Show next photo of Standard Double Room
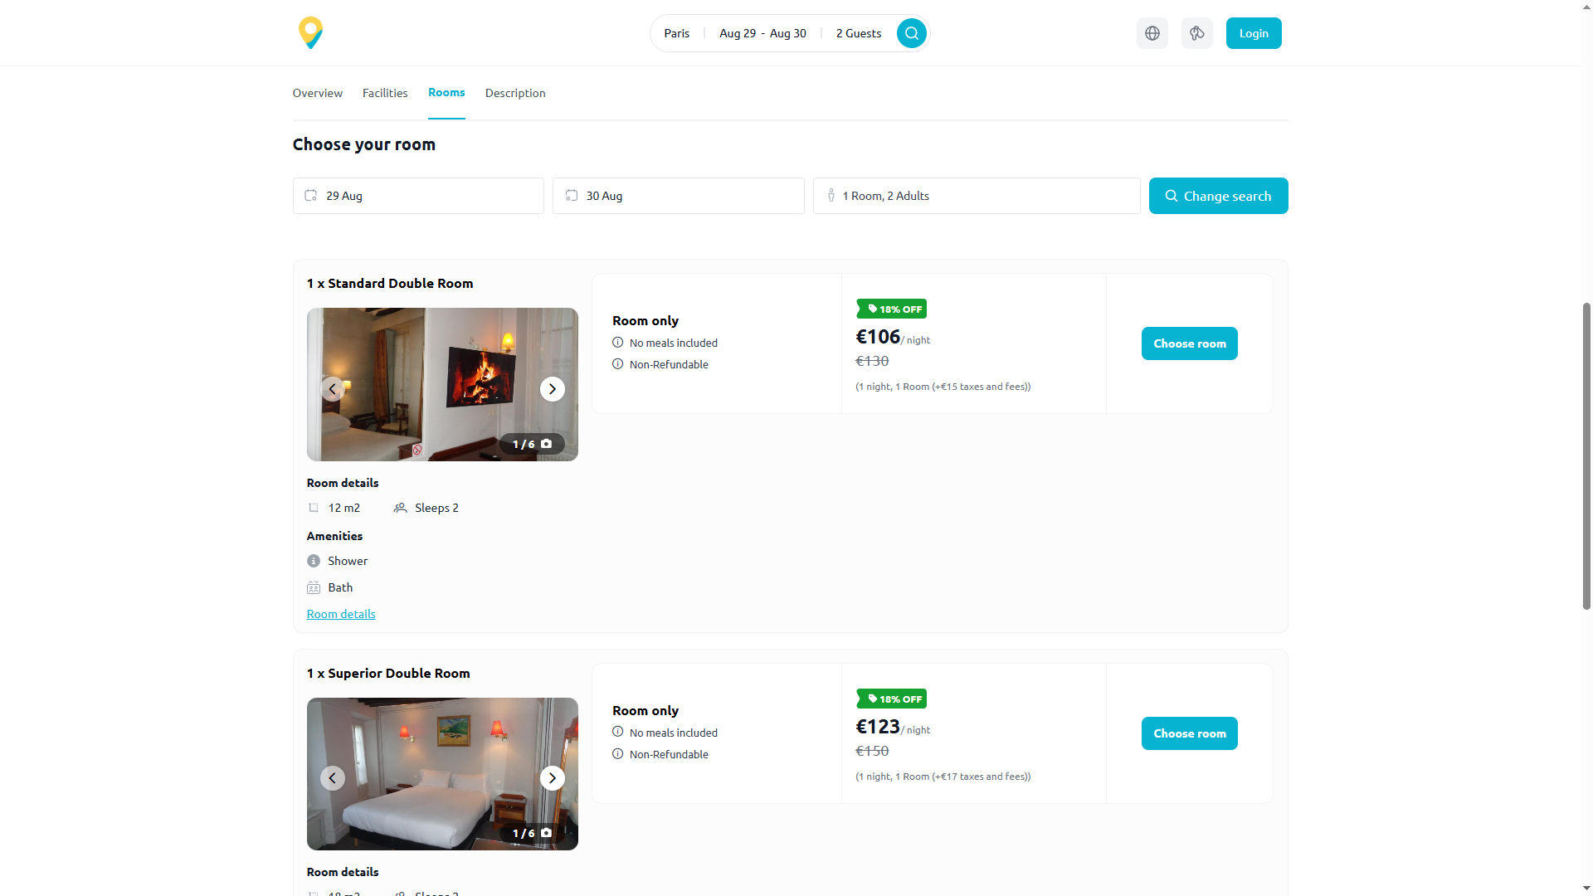The image size is (1593, 896). (x=552, y=388)
